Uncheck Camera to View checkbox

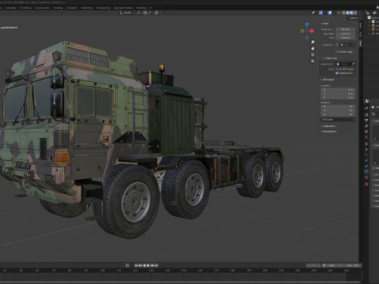pyautogui.click(x=336, y=73)
